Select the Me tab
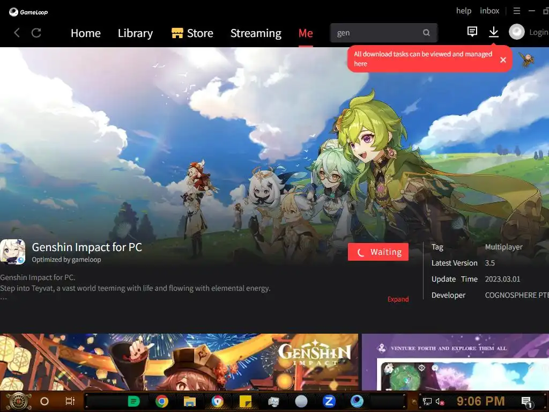The height and width of the screenshot is (412, 549). pyautogui.click(x=306, y=33)
